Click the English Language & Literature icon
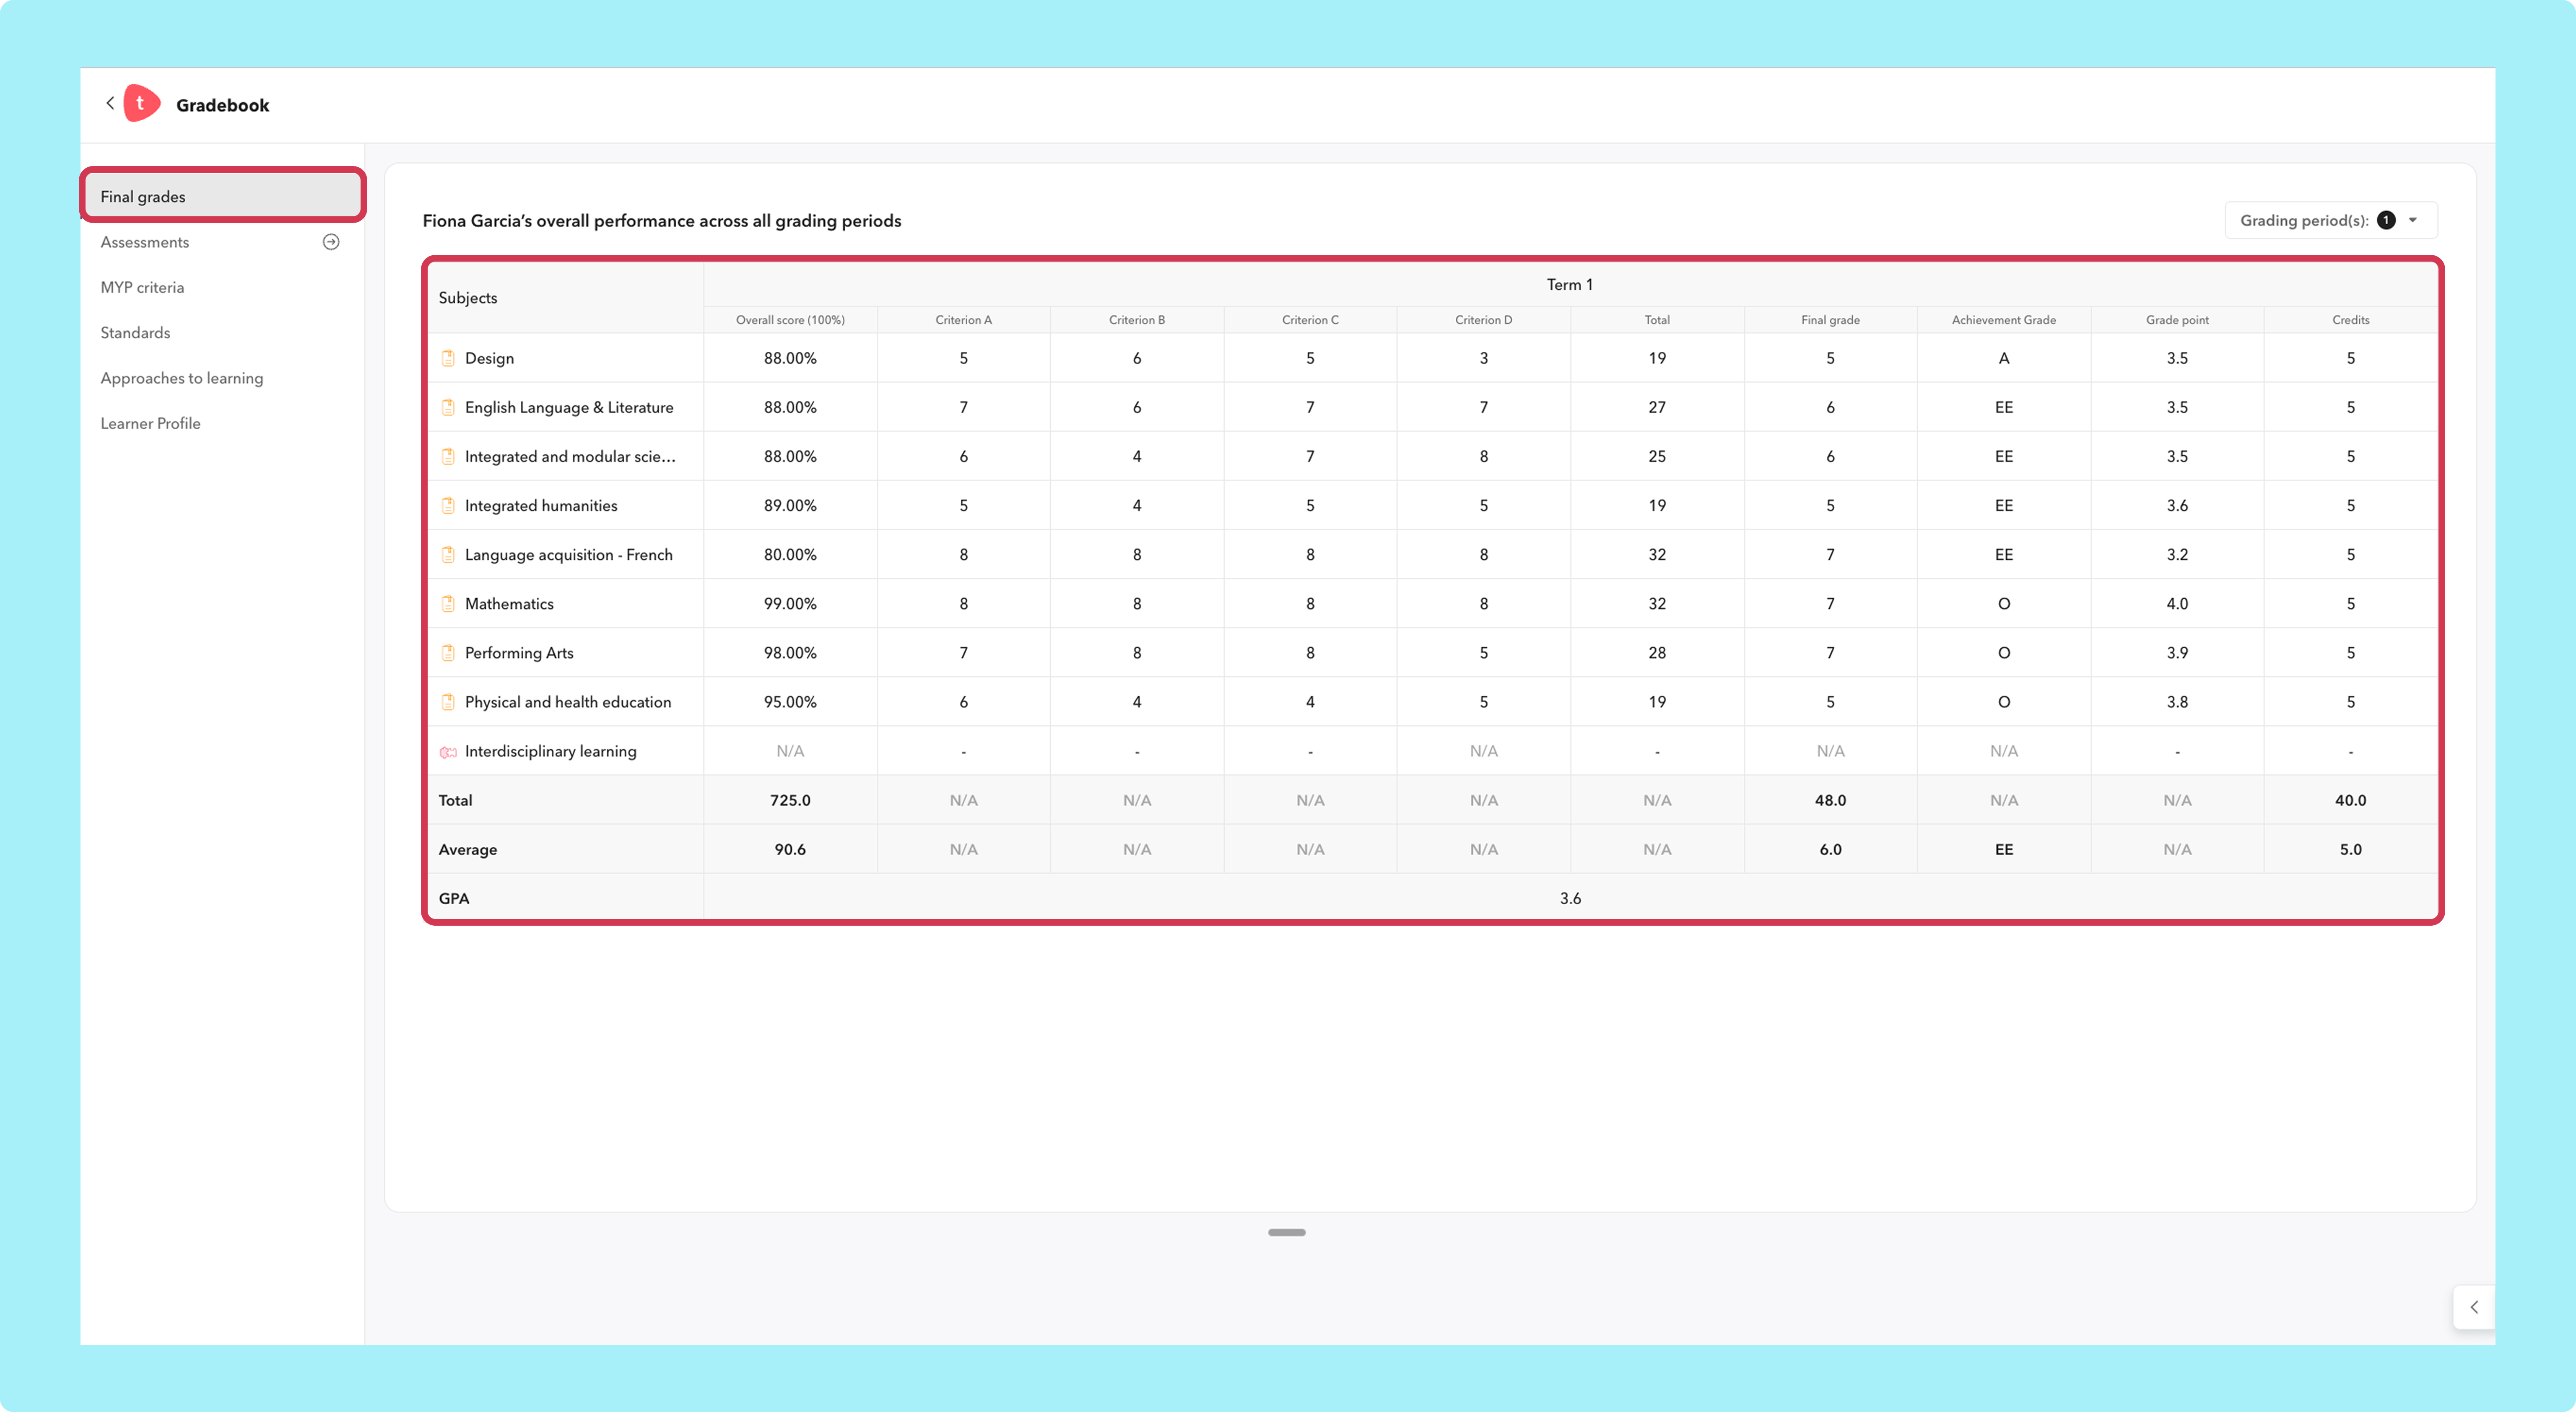The image size is (2576, 1412). click(448, 408)
